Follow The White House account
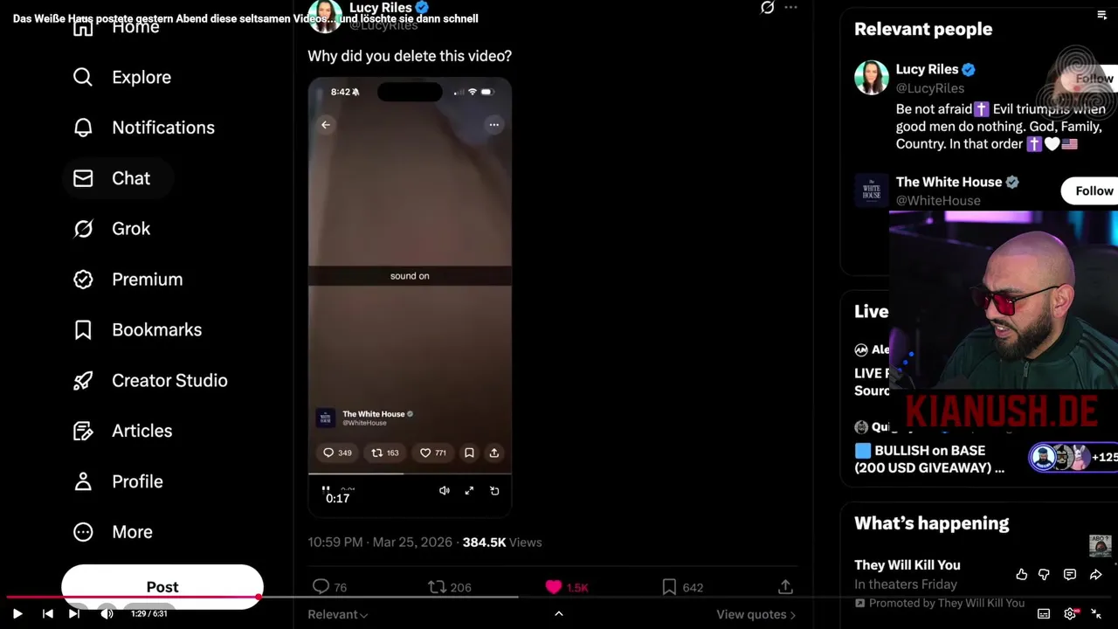Screen dimensions: 1118x629 click(x=1094, y=191)
